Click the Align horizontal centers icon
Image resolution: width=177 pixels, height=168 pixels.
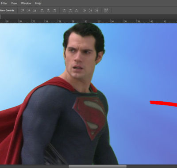pyautogui.click(x=48, y=11)
